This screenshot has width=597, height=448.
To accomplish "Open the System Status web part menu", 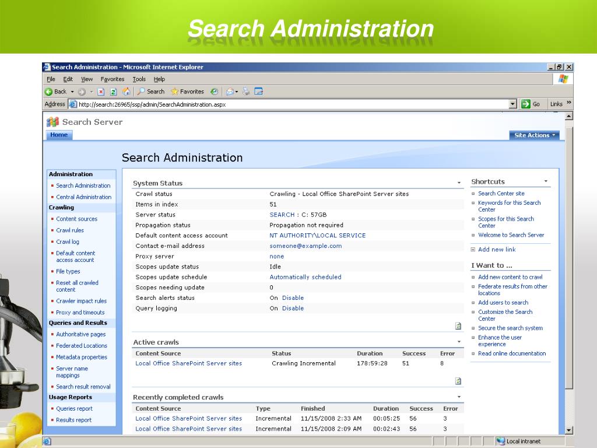I will pyautogui.click(x=459, y=183).
